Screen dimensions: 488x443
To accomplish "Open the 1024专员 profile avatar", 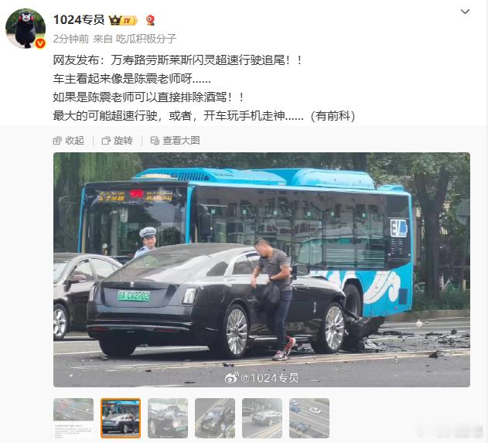I will click(26, 29).
